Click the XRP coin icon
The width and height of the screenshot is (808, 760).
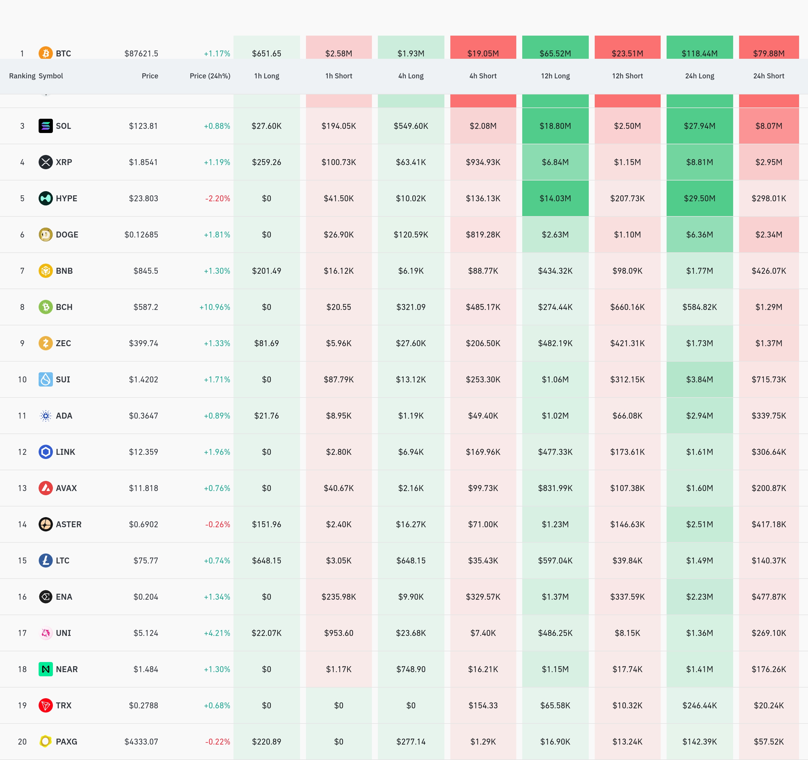point(45,162)
